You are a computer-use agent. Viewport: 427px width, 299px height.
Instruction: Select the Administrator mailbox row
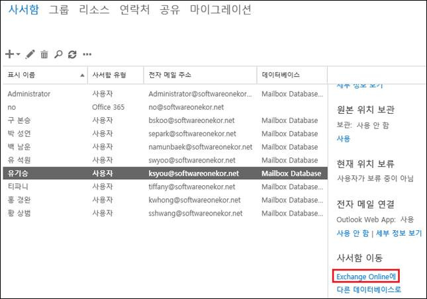[x=165, y=94]
